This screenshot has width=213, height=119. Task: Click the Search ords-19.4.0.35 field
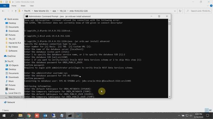198,11
